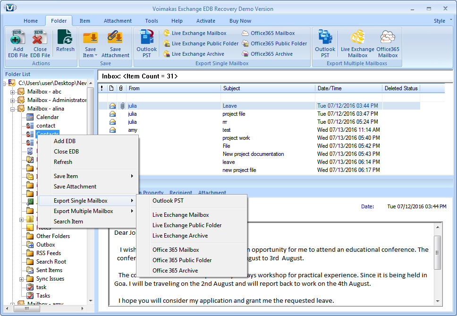This screenshot has width=457, height=316.
Task: Switch to the Item ribbon tab
Action: 85,21
